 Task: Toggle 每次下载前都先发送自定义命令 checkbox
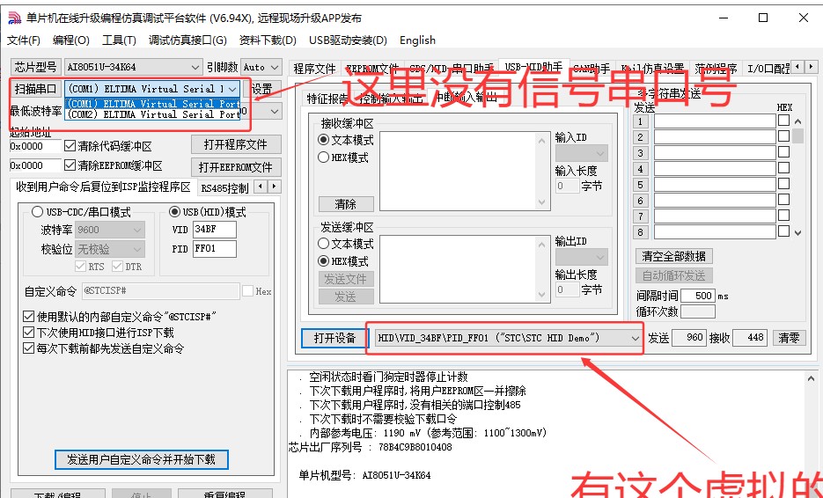coord(28,348)
